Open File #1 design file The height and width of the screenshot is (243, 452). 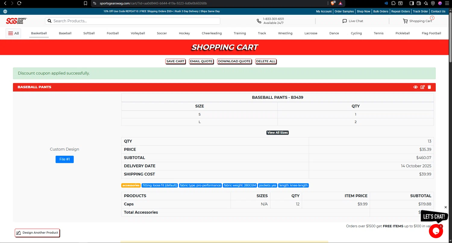64,159
